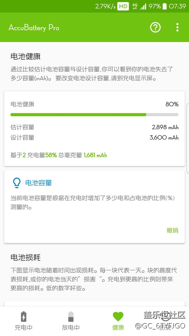This screenshot has width=189, height=336.
Task: Tap the 4G network icon in the status bar
Action: 134,6
